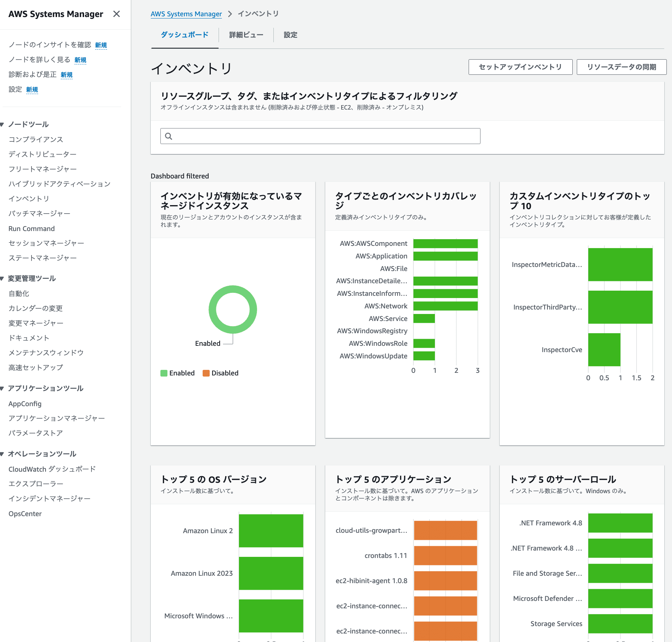Open アプリケーションマネージャー
The width and height of the screenshot is (672, 642).
pos(57,418)
